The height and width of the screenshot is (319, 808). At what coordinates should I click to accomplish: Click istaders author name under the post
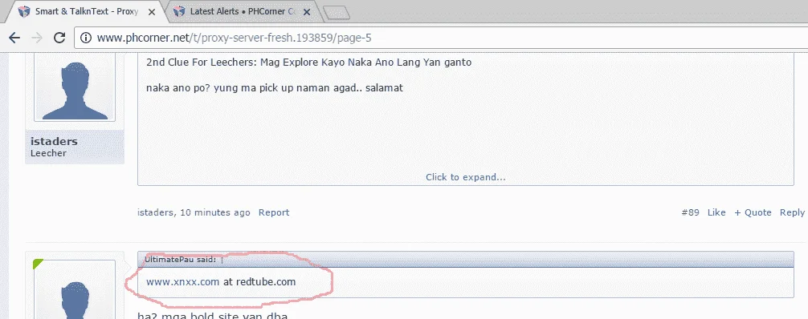pyautogui.click(x=156, y=212)
